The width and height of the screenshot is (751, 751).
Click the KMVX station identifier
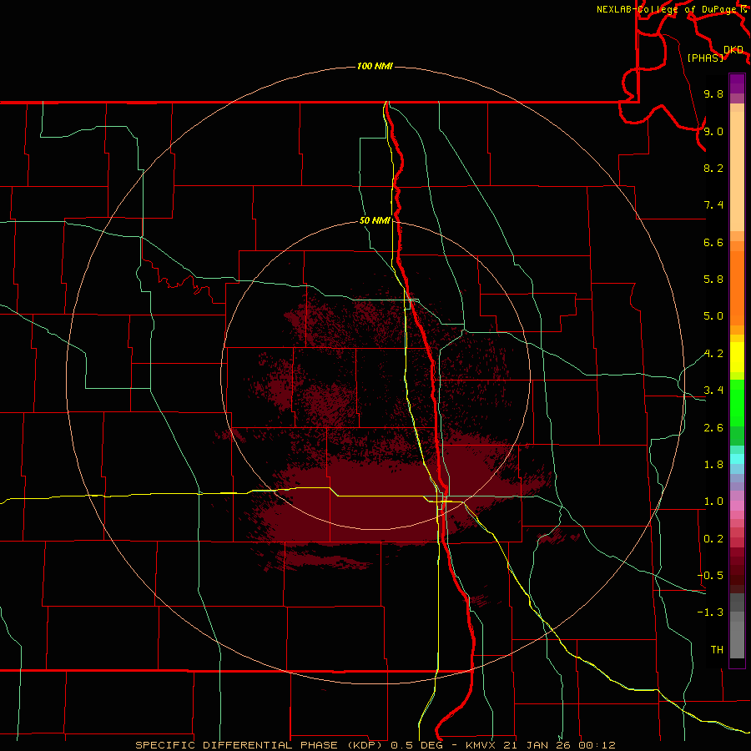click(x=481, y=745)
